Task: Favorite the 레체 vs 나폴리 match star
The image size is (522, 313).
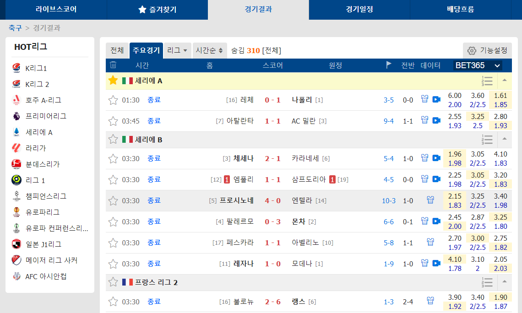Action: (113, 99)
